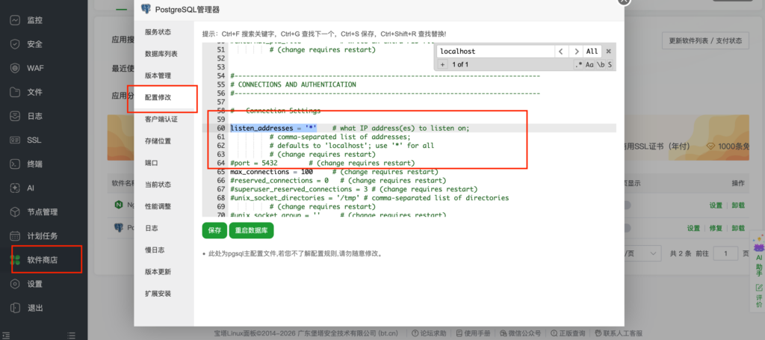
Task: Click the All button in search box
Action: (x=592, y=52)
